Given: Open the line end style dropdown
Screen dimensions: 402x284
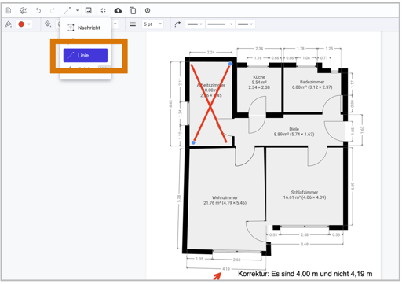Looking at the screenshot, I should (x=245, y=24).
